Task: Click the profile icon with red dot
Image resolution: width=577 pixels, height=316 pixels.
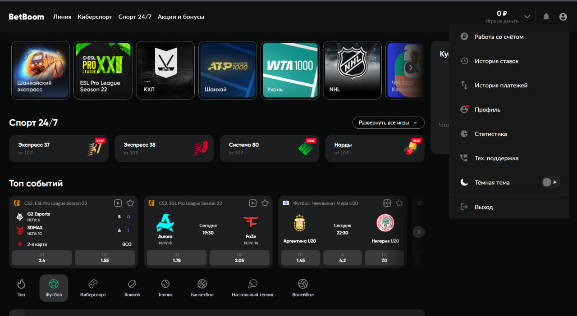Action: click(464, 109)
